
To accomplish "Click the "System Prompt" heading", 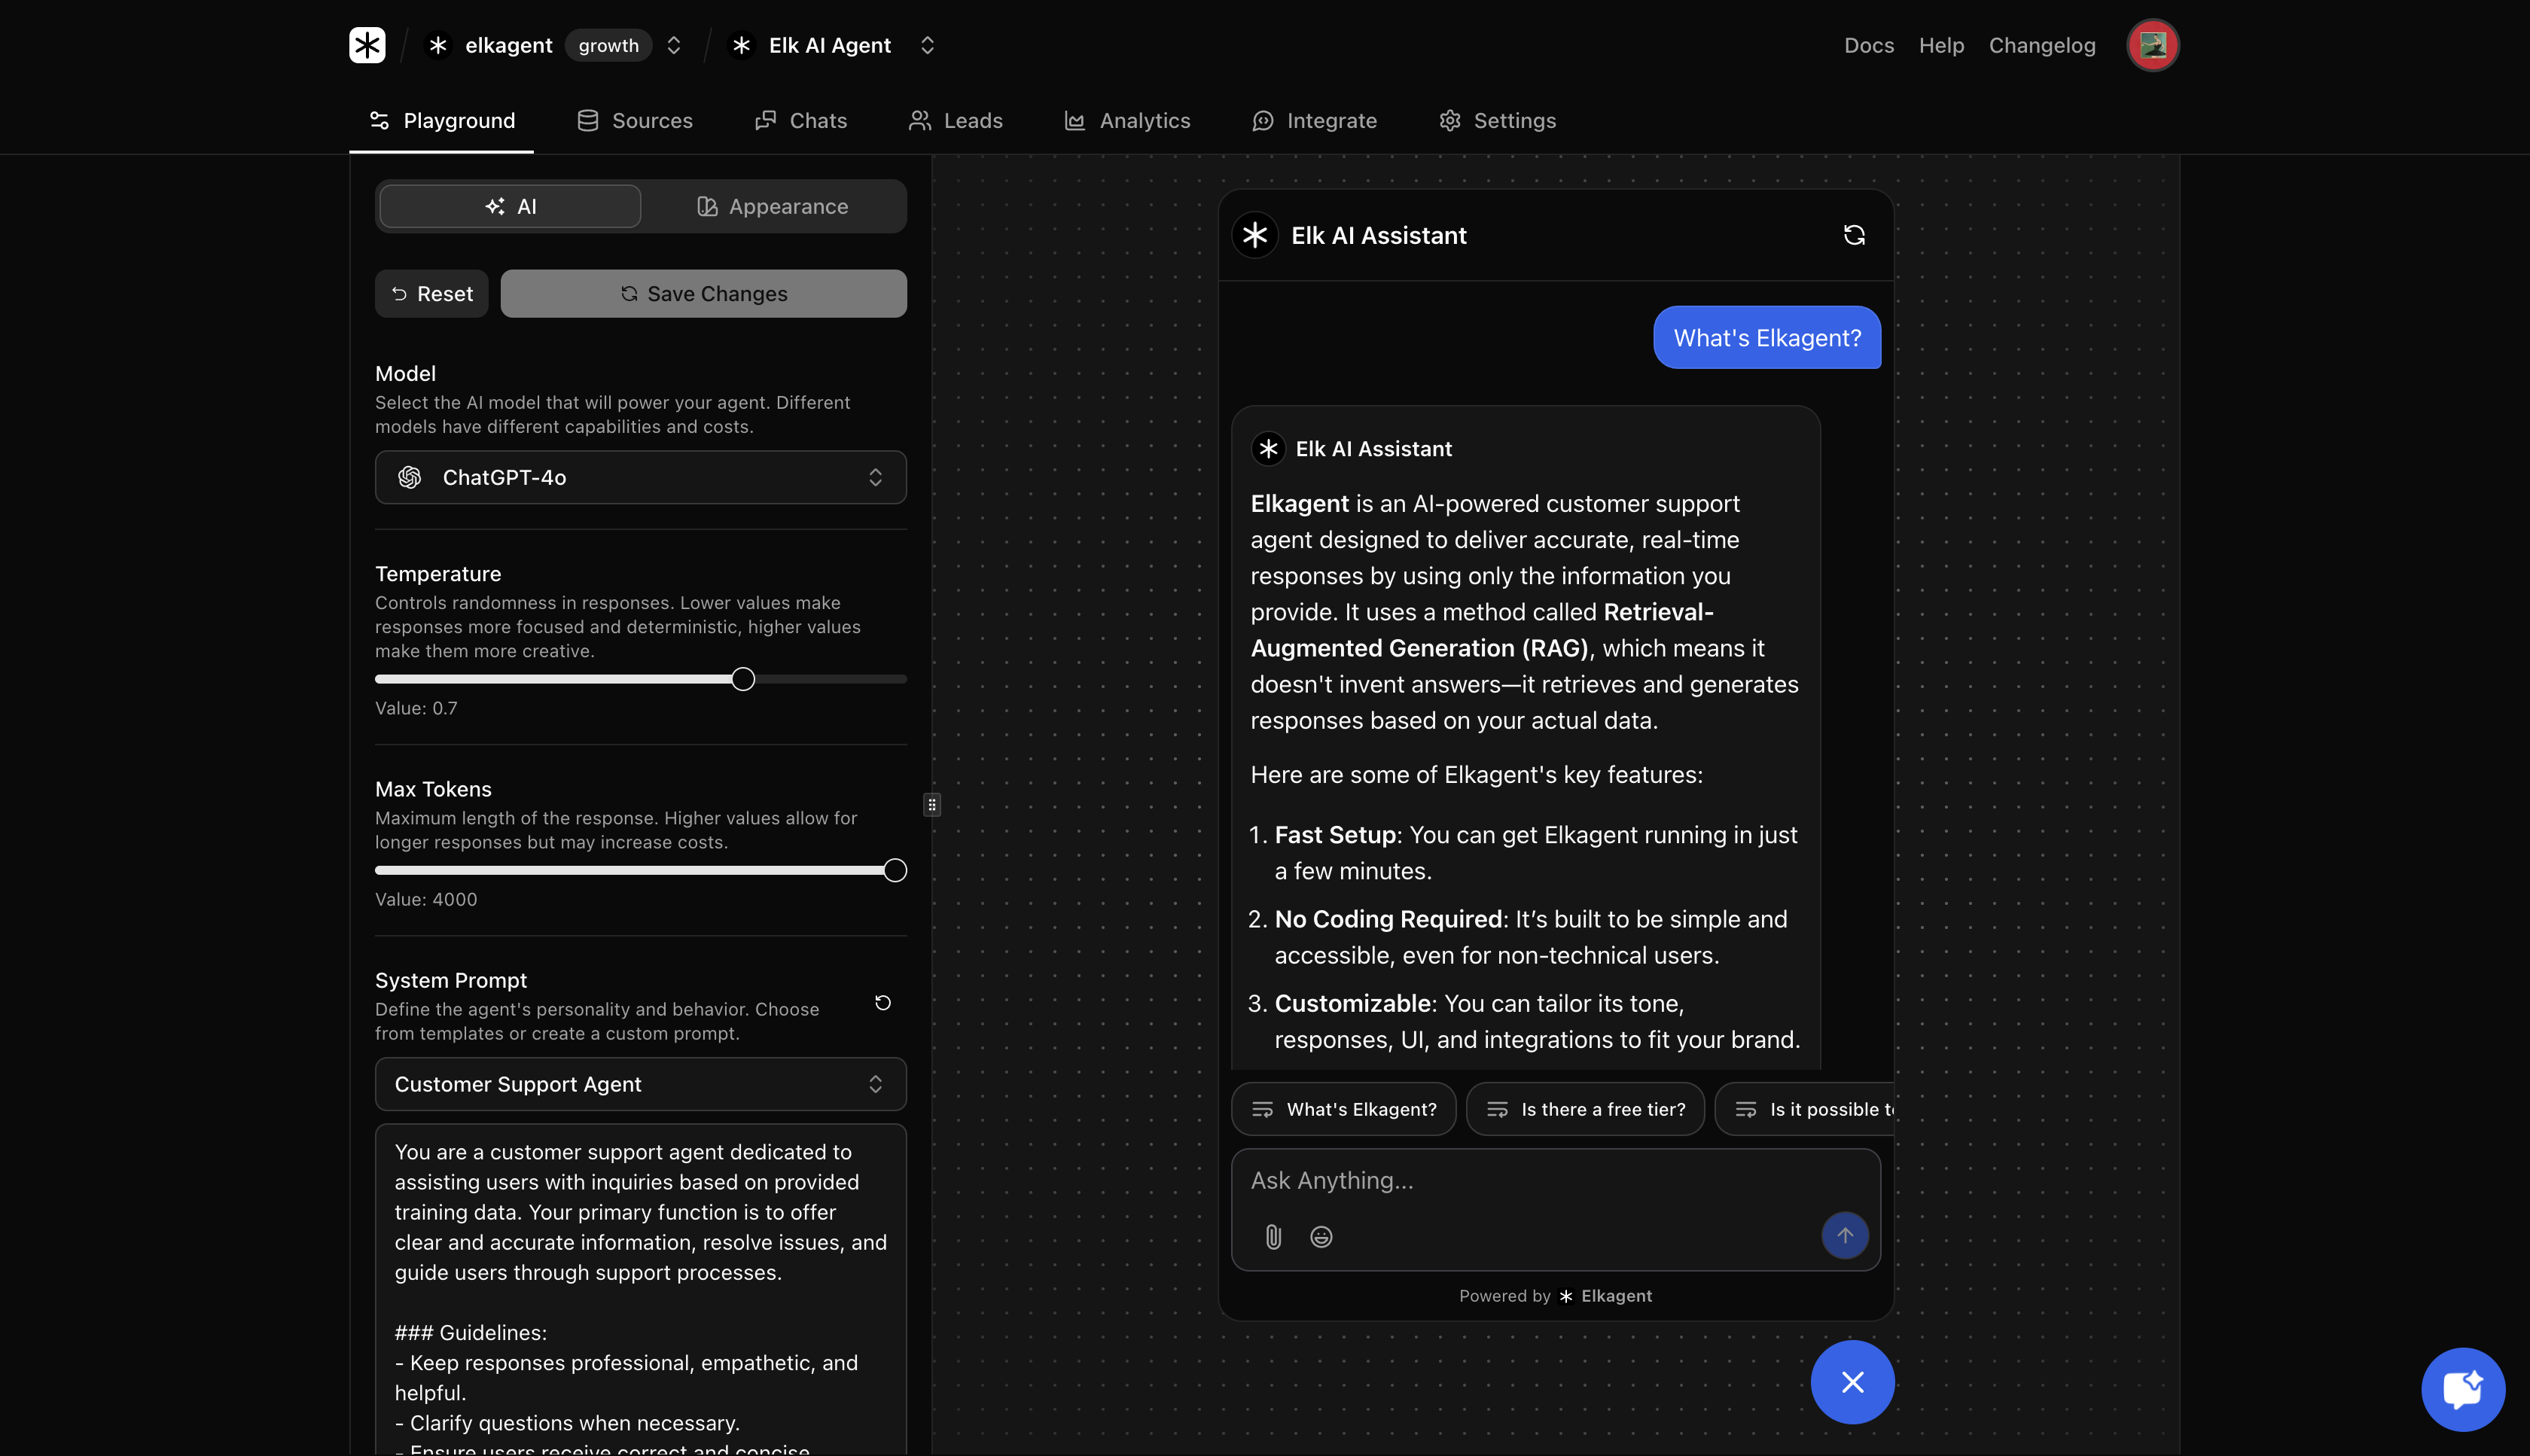I will (x=450, y=980).
